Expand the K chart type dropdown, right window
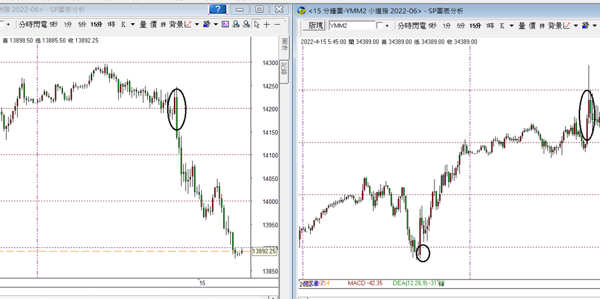The height and width of the screenshot is (299, 600). pyautogui.click(x=512, y=25)
